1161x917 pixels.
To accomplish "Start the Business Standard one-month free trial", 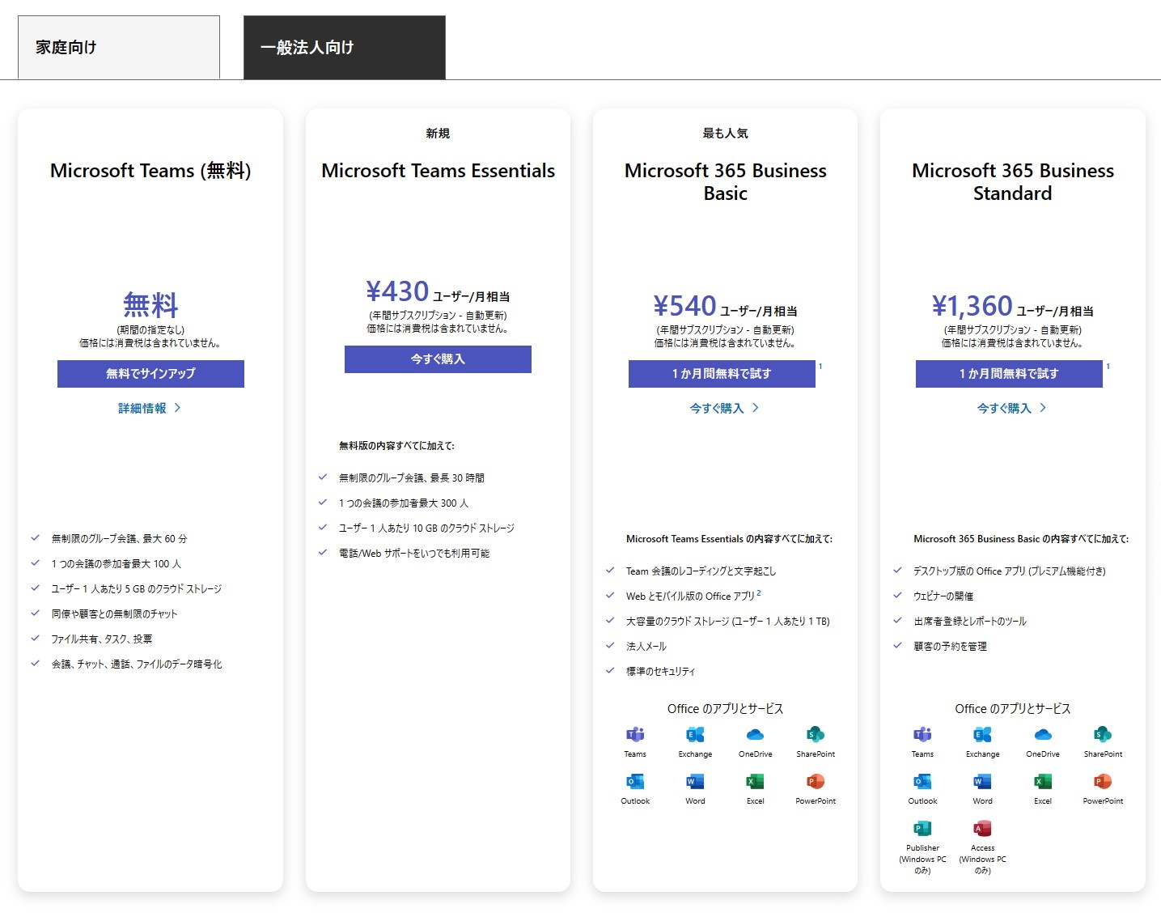I will 1008,373.
